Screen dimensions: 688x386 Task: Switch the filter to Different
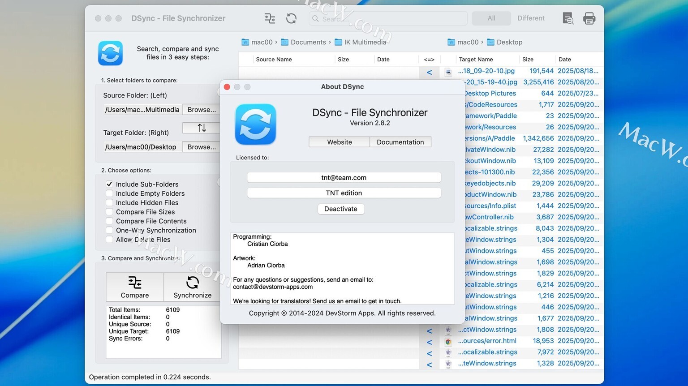point(531,18)
